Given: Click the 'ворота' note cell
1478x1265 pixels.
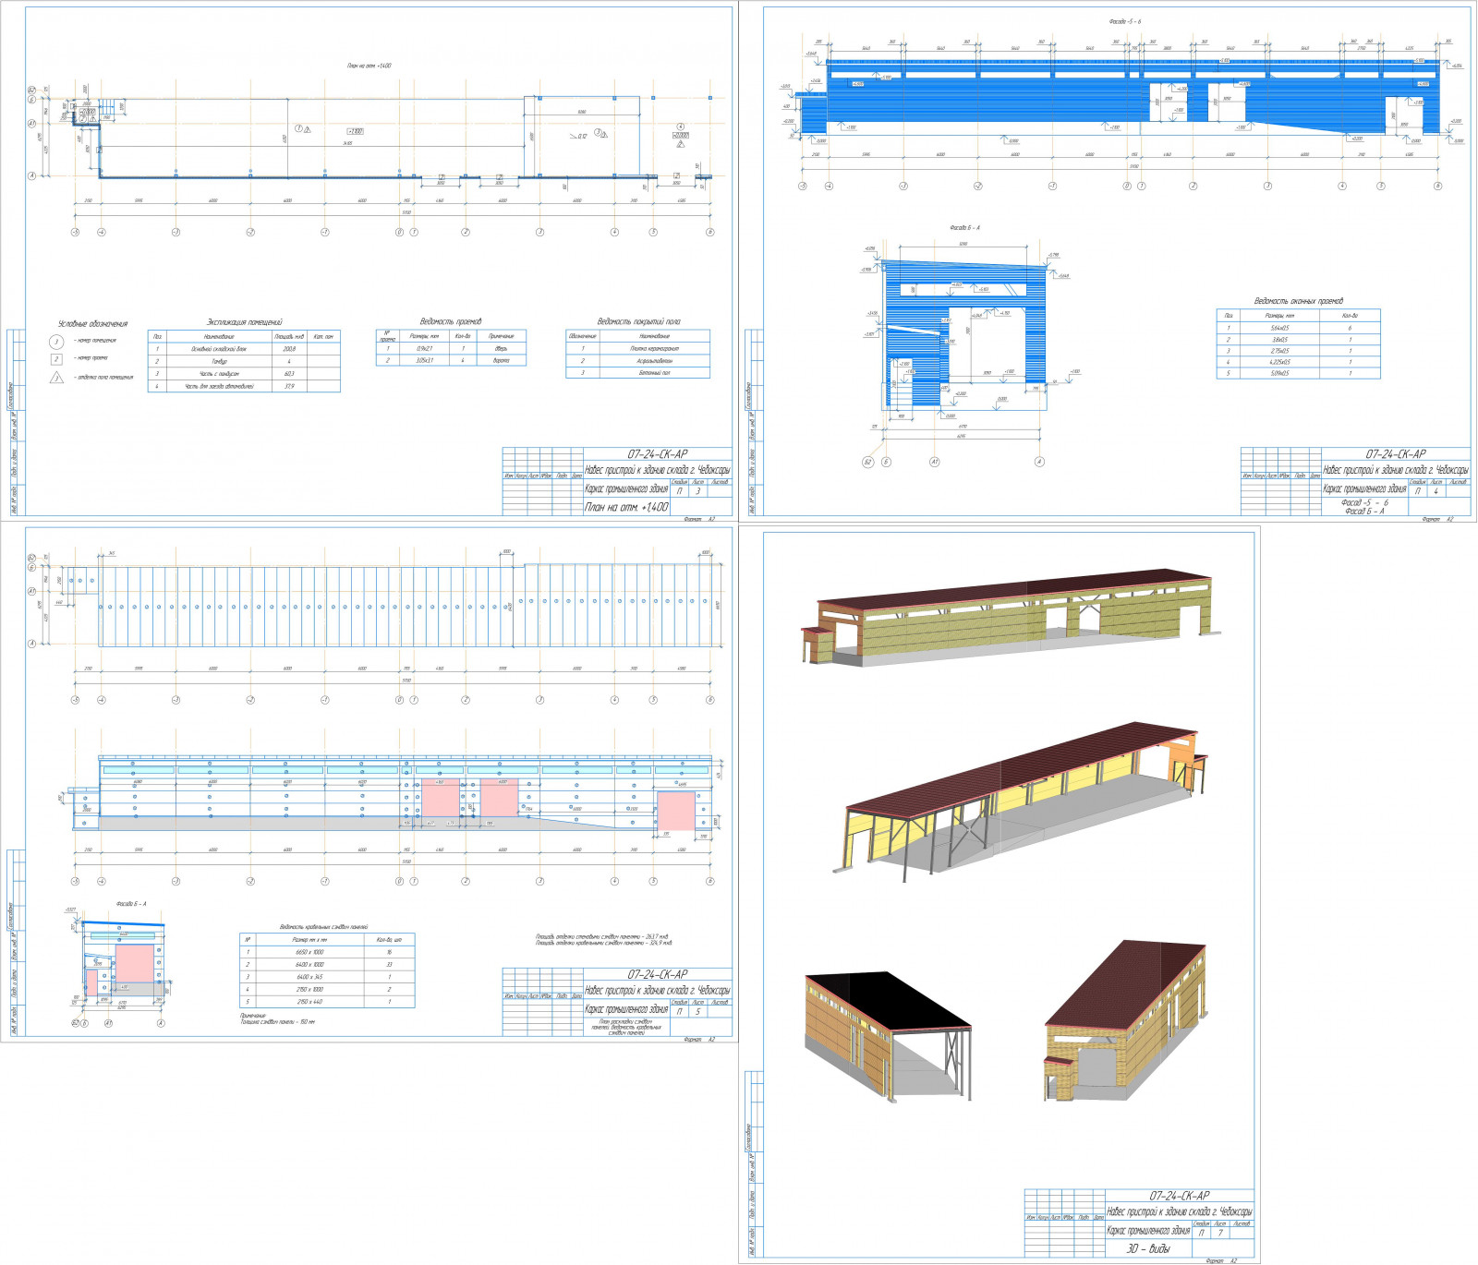Looking at the screenshot, I should [502, 360].
